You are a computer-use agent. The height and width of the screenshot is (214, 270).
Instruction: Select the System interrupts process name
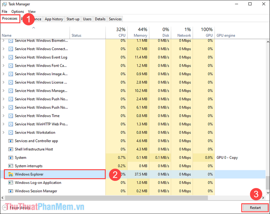[29, 166]
